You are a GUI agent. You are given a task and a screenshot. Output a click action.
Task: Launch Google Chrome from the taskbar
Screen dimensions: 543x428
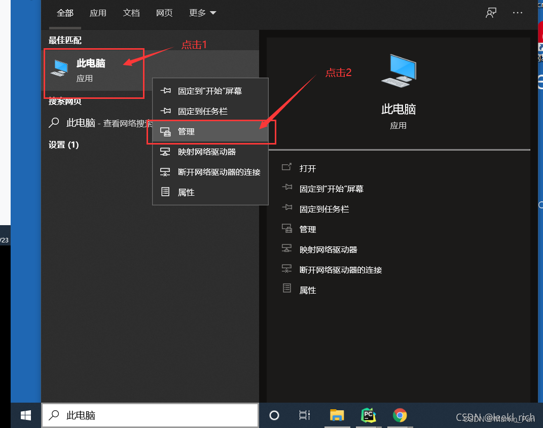click(x=400, y=415)
